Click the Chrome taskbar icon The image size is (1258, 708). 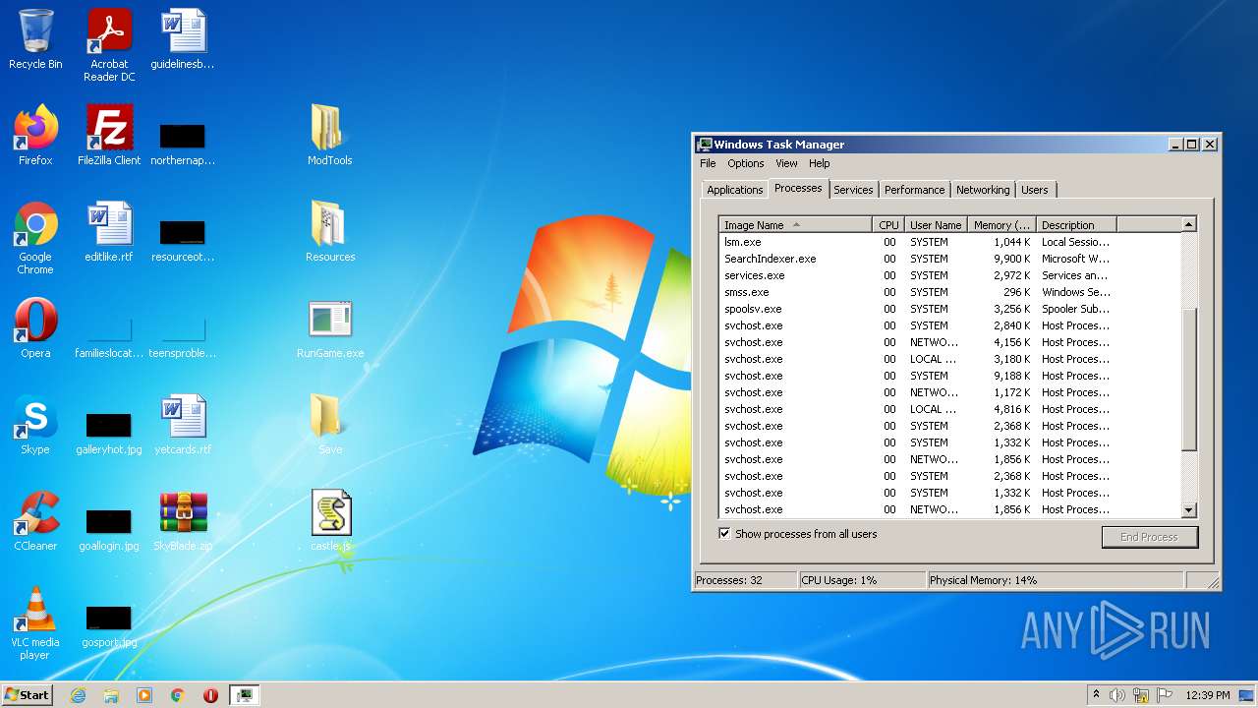coord(178,695)
